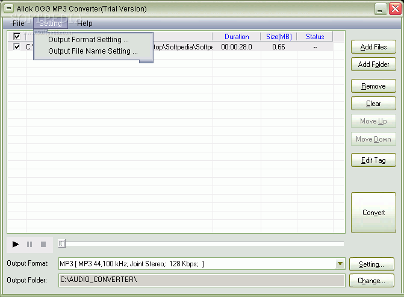Remove the selected file from list
This screenshot has width=404, height=297.
(x=373, y=86)
